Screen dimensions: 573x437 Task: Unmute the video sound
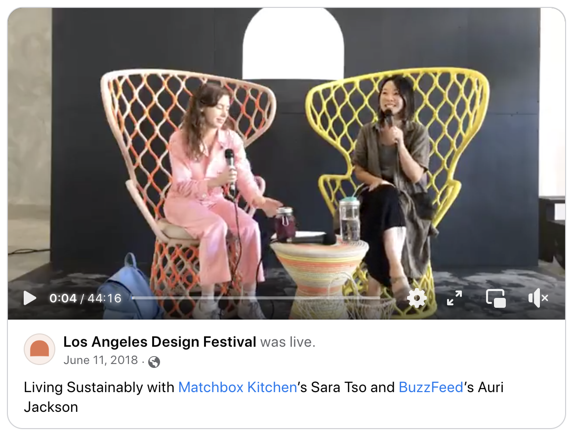(x=538, y=298)
